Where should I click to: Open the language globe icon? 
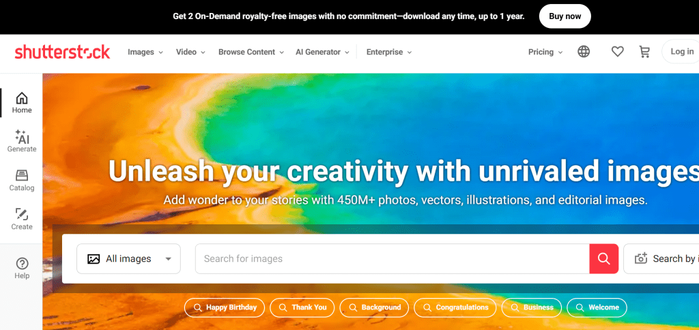click(x=584, y=52)
